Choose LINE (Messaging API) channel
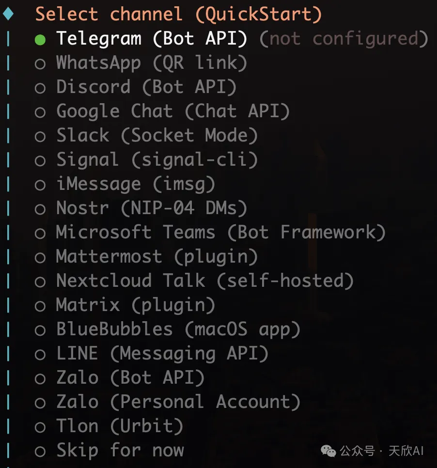Viewport: 437px width, 468px height. click(x=162, y=354)
